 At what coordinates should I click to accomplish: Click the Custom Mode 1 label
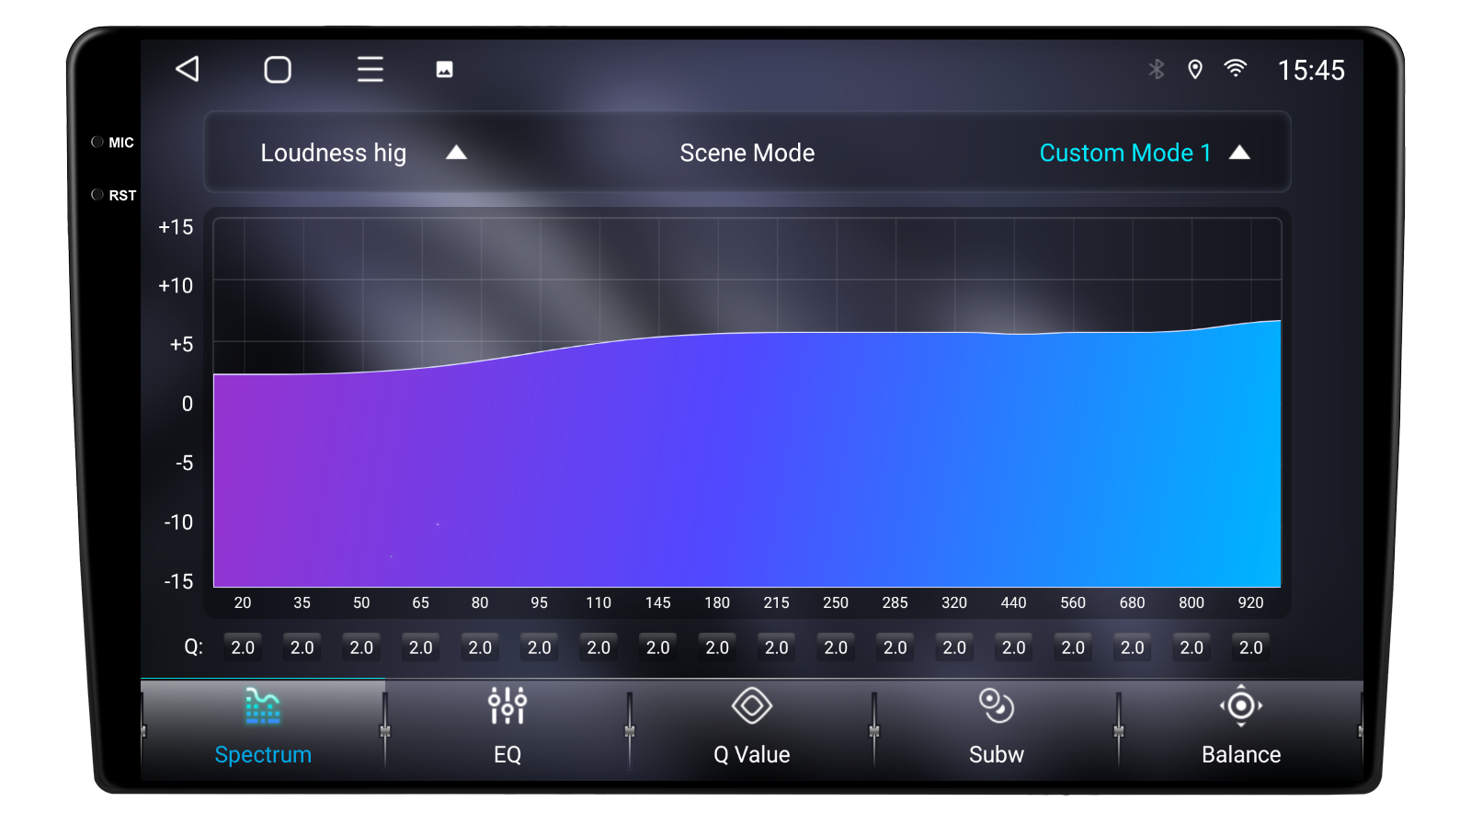[x=1125, y=153]
